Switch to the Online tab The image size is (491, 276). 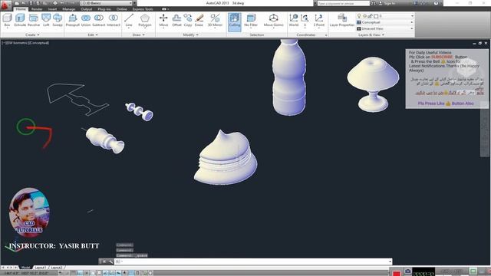[121, 9]
